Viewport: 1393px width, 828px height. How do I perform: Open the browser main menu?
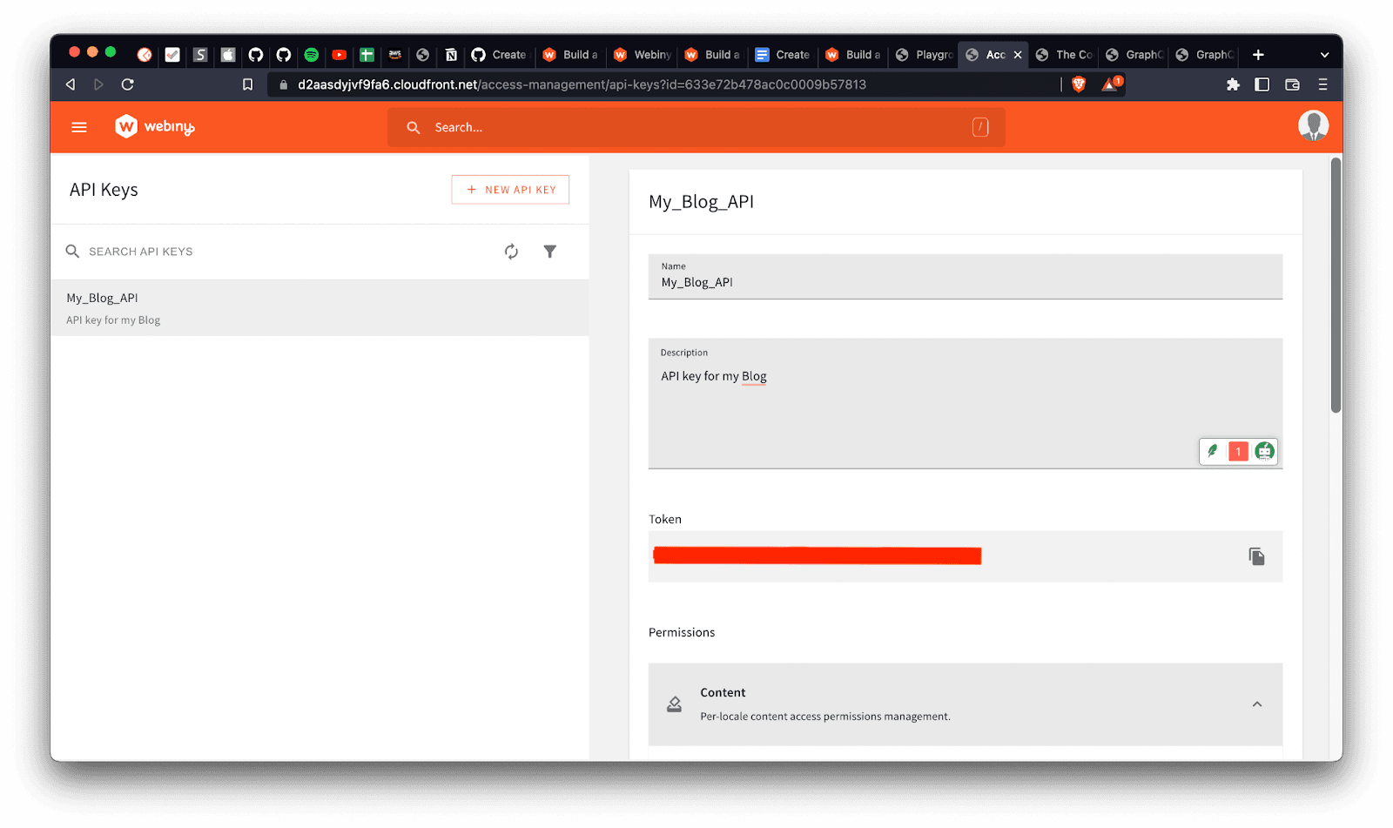click(x=1322, y=84)
